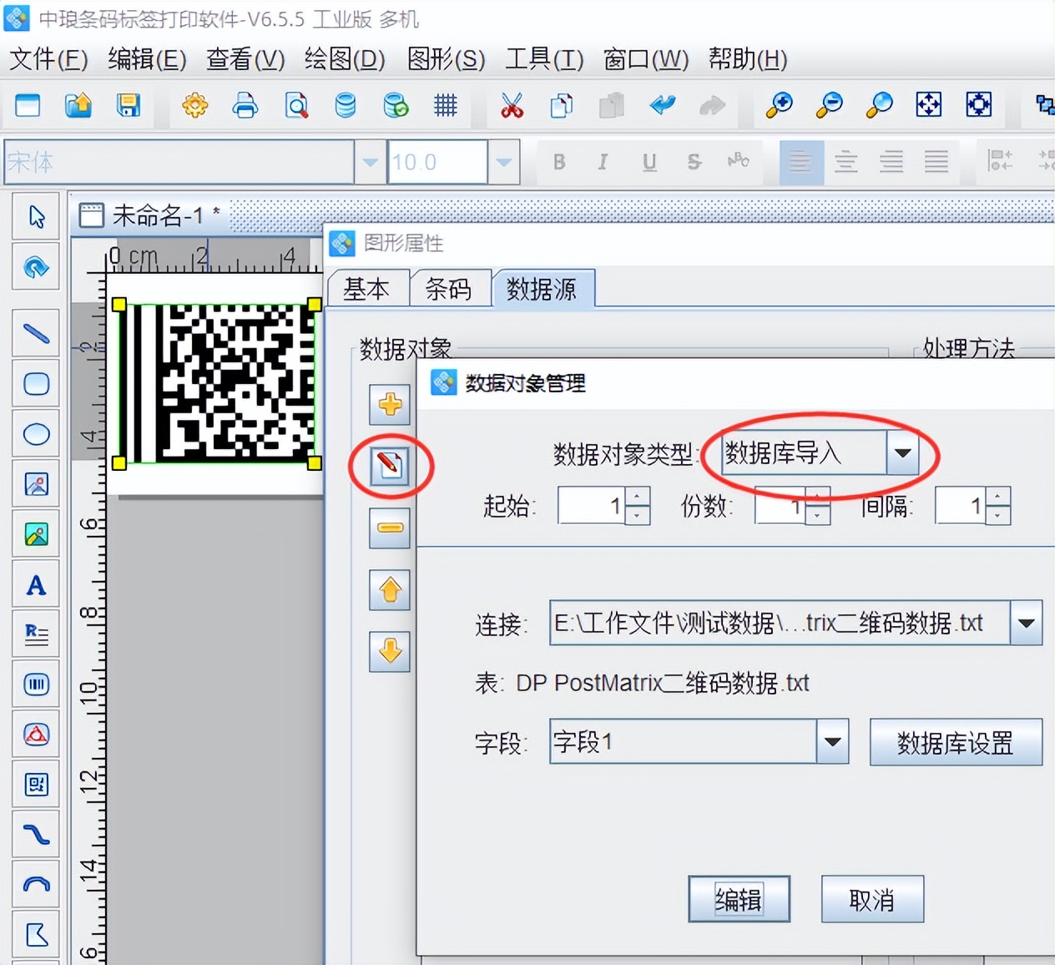The image size is (1055, 965).
Task: Select the arc drawing tool
Action: [x=36, y=885]
